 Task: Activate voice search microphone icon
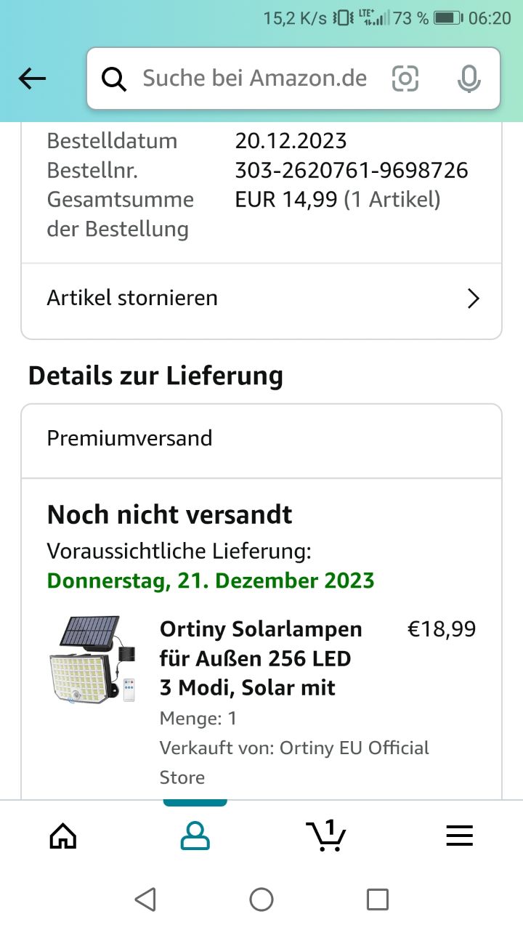coord(469,78)
